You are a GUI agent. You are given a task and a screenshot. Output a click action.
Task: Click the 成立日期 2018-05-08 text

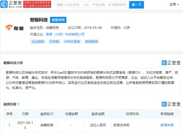85,28
